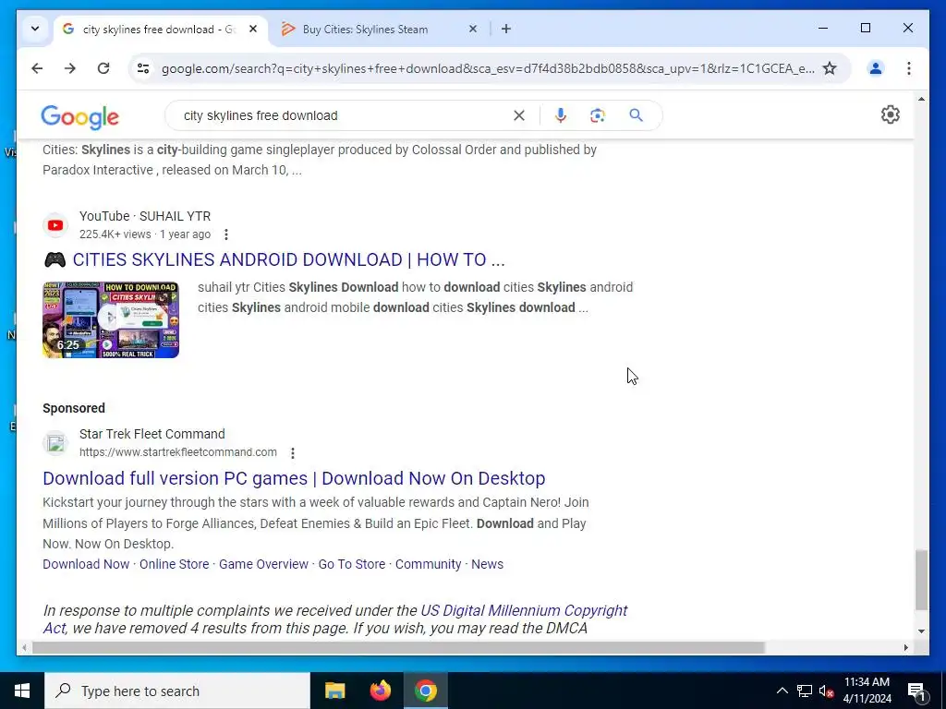Screen dimensions: 946x709
Task: Click the scroll down arrow
Action: 921,631
